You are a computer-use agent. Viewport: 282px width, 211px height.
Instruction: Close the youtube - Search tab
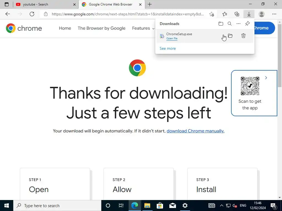coord(74,4)
